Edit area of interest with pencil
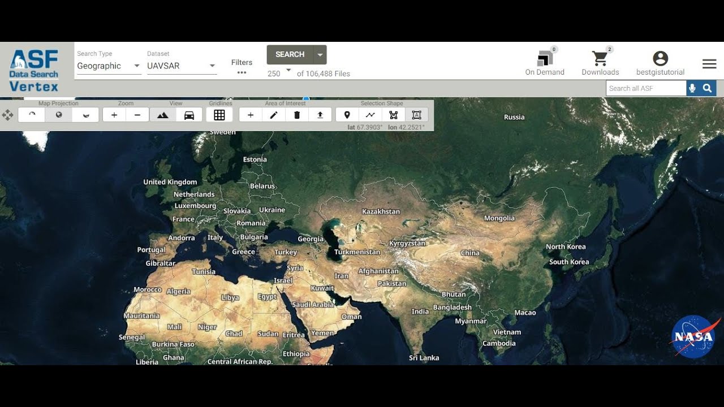724x407 pixels. point(274,115)
